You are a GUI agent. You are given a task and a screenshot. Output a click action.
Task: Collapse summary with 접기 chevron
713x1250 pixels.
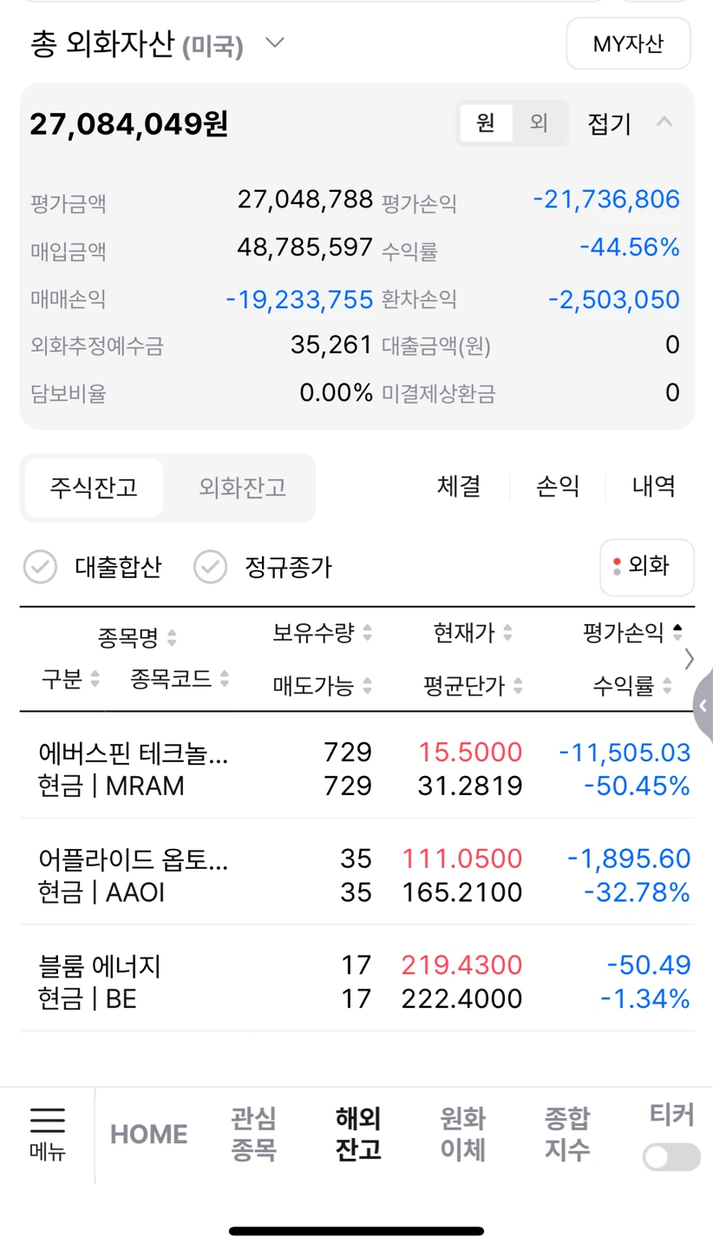coord(664,122)
